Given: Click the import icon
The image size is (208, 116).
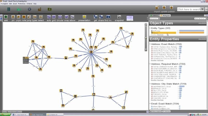Looking at the screenshot, I should click(x=157, y=8).
